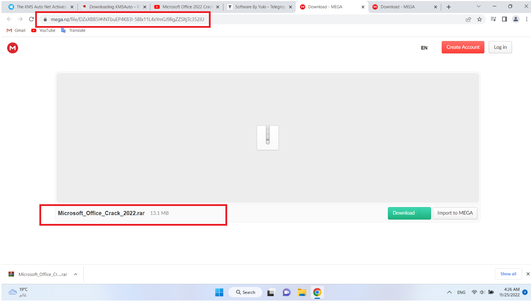Screen dimensions: 531x303
Task: Open the Chrome profile avatar
Action: 516,19
